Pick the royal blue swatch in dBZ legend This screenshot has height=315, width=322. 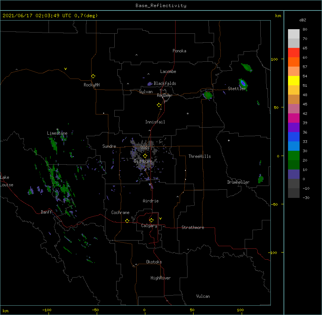pos(294,137)
